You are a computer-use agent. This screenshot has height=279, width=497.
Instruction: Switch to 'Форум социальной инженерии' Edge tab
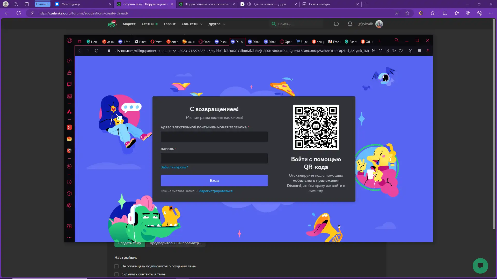click(x=207, y=4)
